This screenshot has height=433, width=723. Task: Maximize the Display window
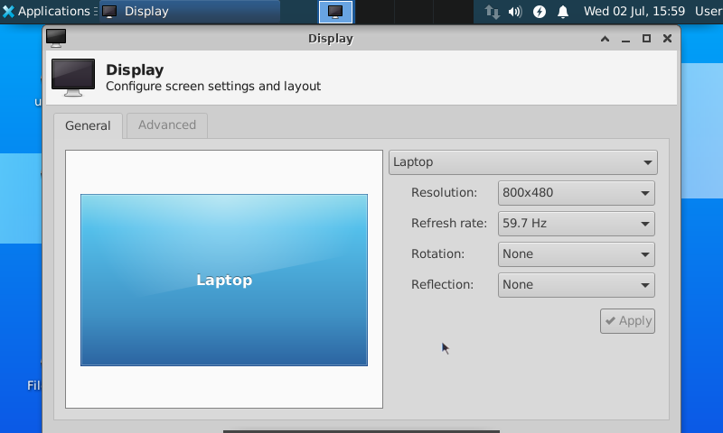646,39
